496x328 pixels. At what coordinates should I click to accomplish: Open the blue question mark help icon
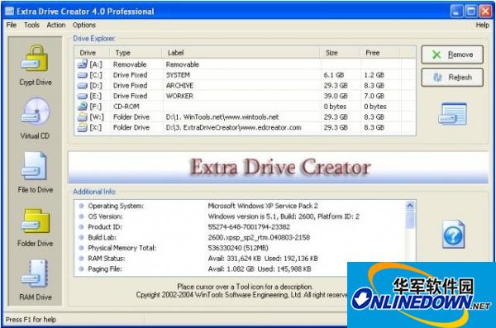pos(453,235)
